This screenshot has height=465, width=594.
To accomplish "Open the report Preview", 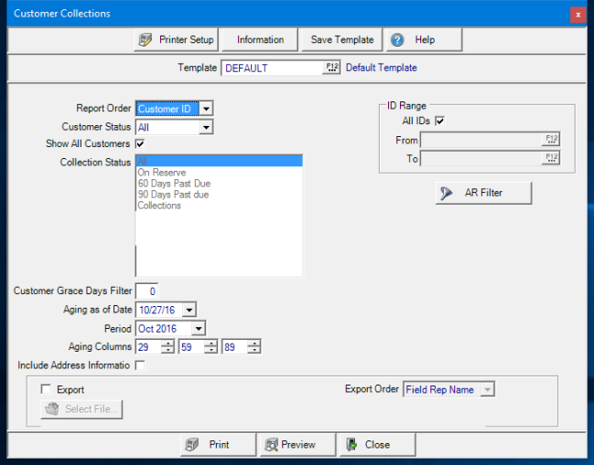I will point(289,445).
